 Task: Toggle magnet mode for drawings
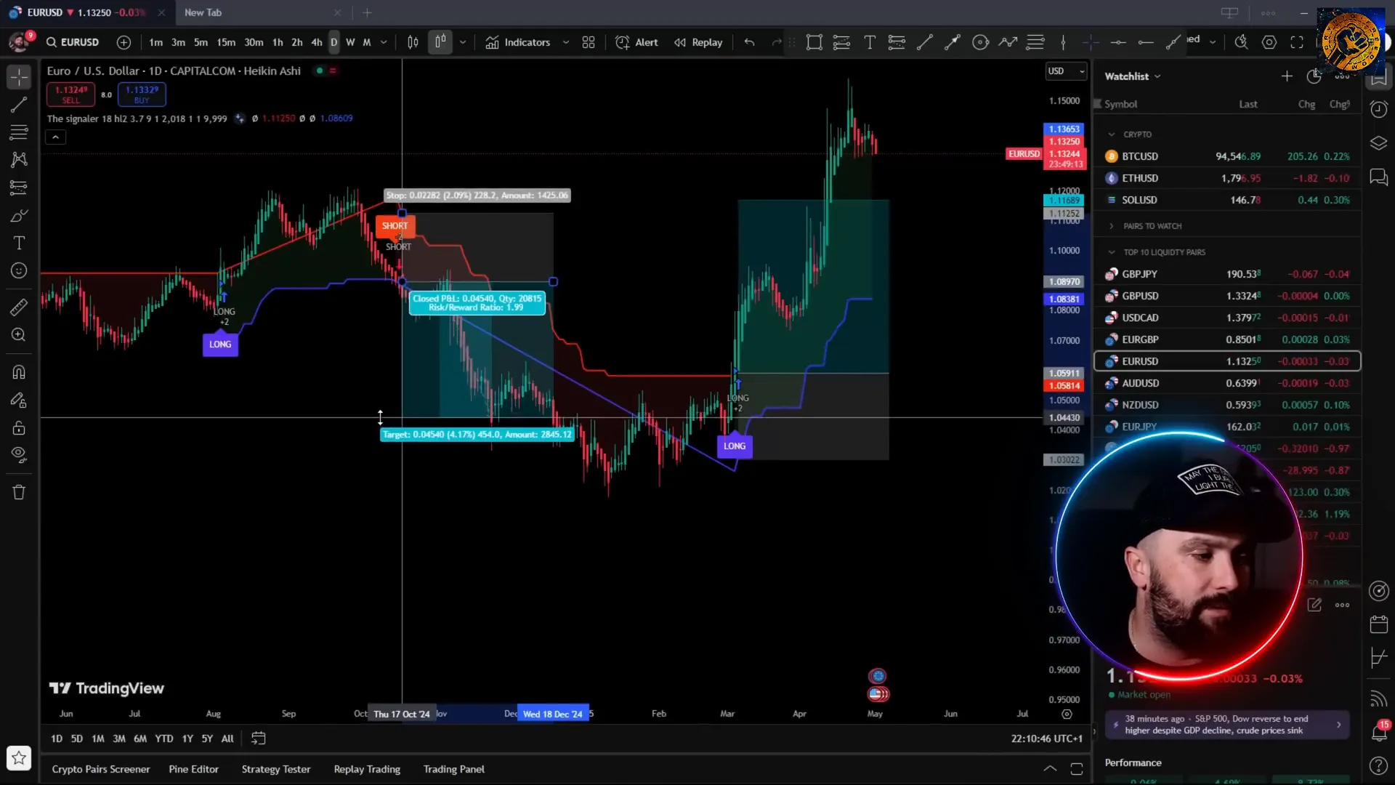click(19, 372)
